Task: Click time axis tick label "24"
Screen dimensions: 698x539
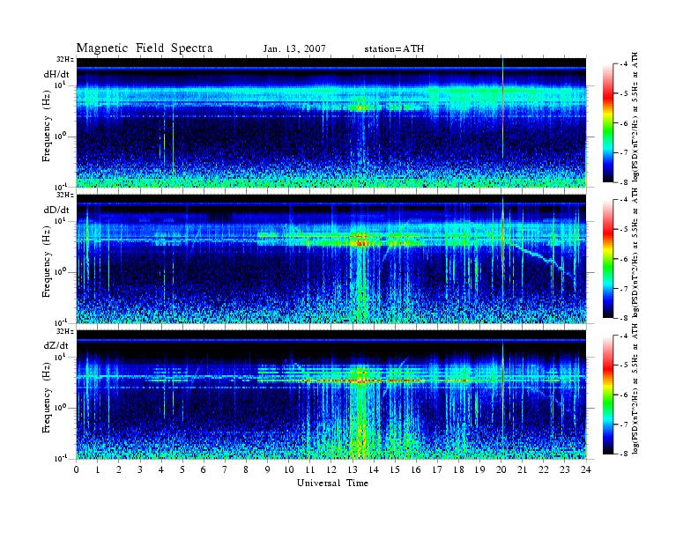Action: coord(586,469)
